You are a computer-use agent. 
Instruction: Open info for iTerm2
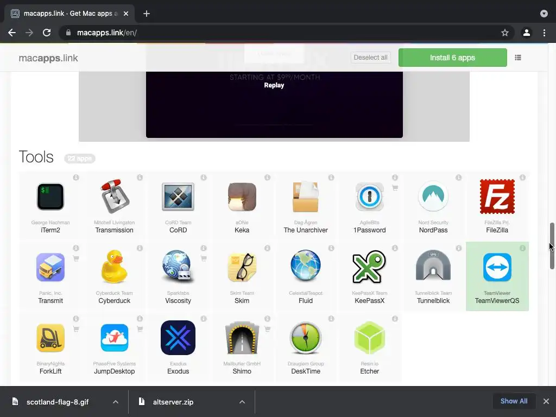tap(76, 178)
